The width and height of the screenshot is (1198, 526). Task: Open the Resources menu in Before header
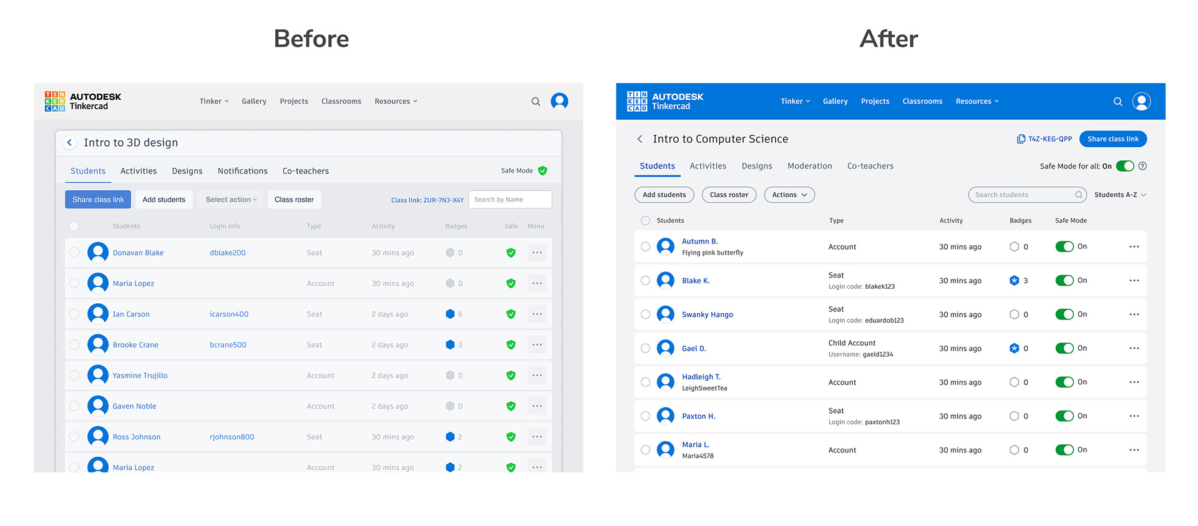coord(396,101)
